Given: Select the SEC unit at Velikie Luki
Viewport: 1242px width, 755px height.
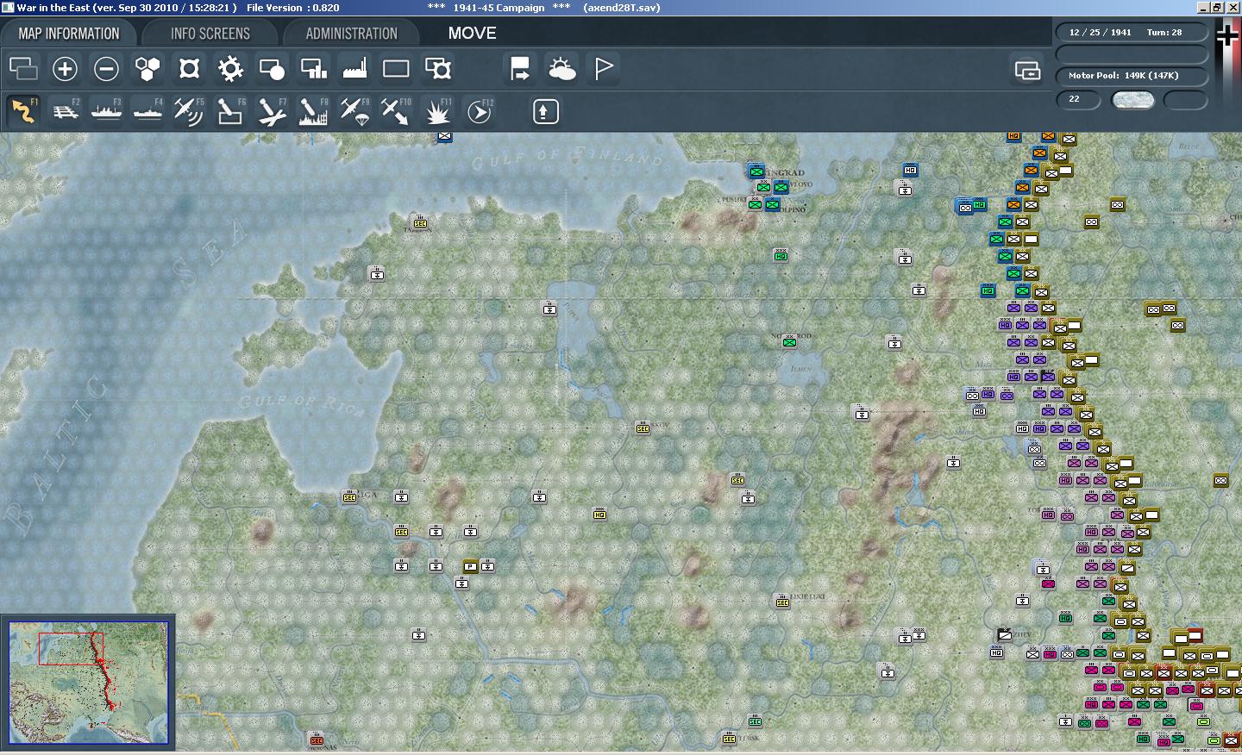Looking at the screenshot, I should click(x=782, y=602).
